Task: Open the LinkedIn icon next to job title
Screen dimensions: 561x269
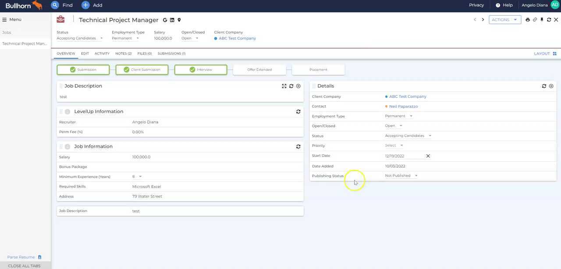Action: click(x=171, y=20)
